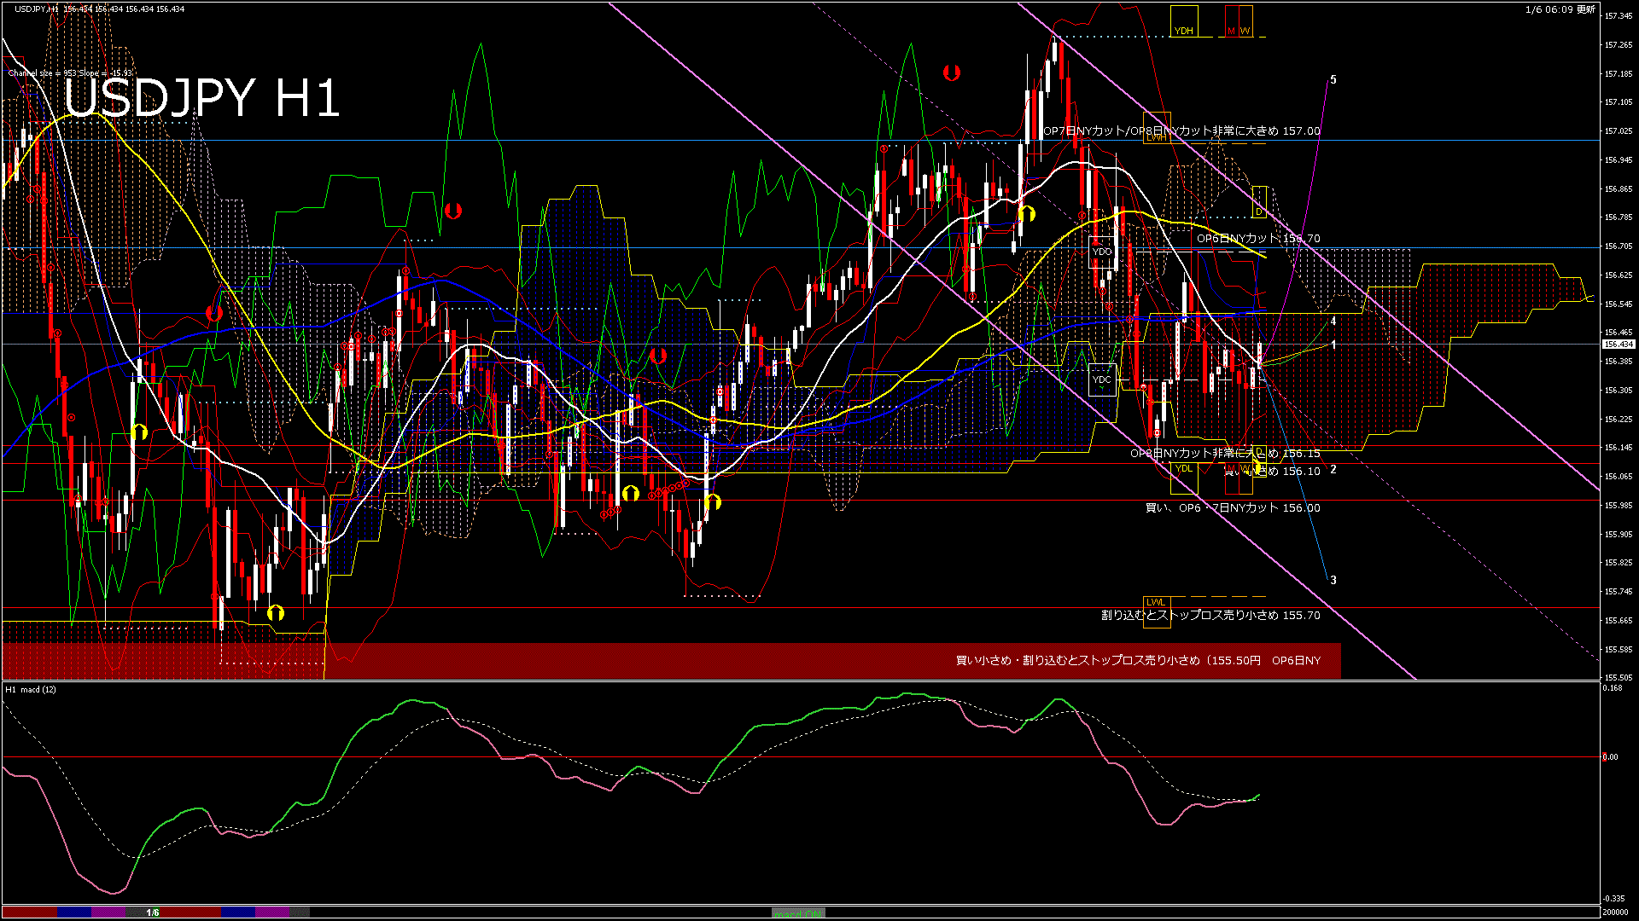The width and height of the screenshot is (1639, 921).
Task: Select the red 155.50 stop-loss banner
Action: click(x=1144, y=659)
